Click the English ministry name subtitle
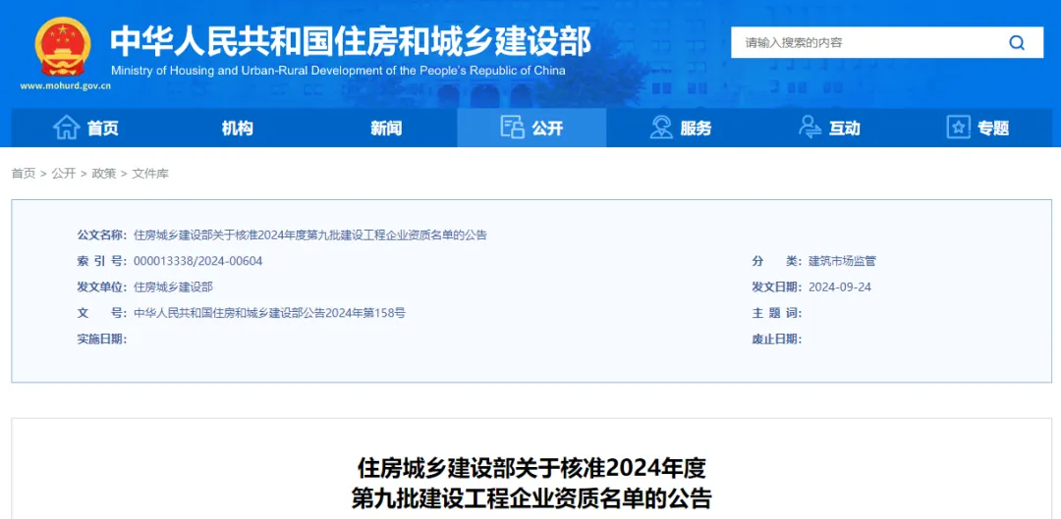The width and height of the screenshot is (1061, 519). [x=338, y=71]
